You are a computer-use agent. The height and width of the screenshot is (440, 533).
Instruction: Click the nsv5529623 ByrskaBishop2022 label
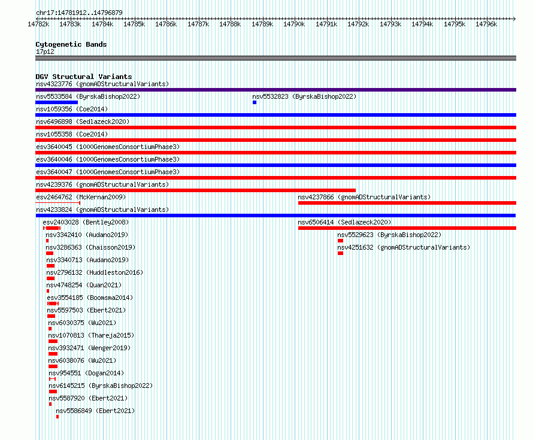[389, 235]
